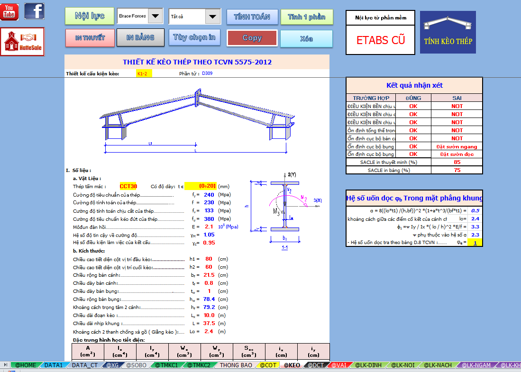Viewport: 521px width, 372px height.
Task: Select the γc value 0.95 cell
Action: 209,243
